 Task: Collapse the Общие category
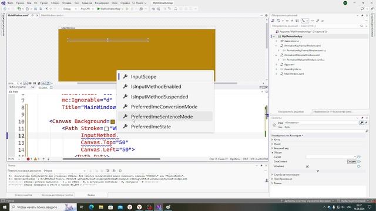tap(273, 152)
